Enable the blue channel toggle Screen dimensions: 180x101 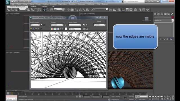[57, 29]
